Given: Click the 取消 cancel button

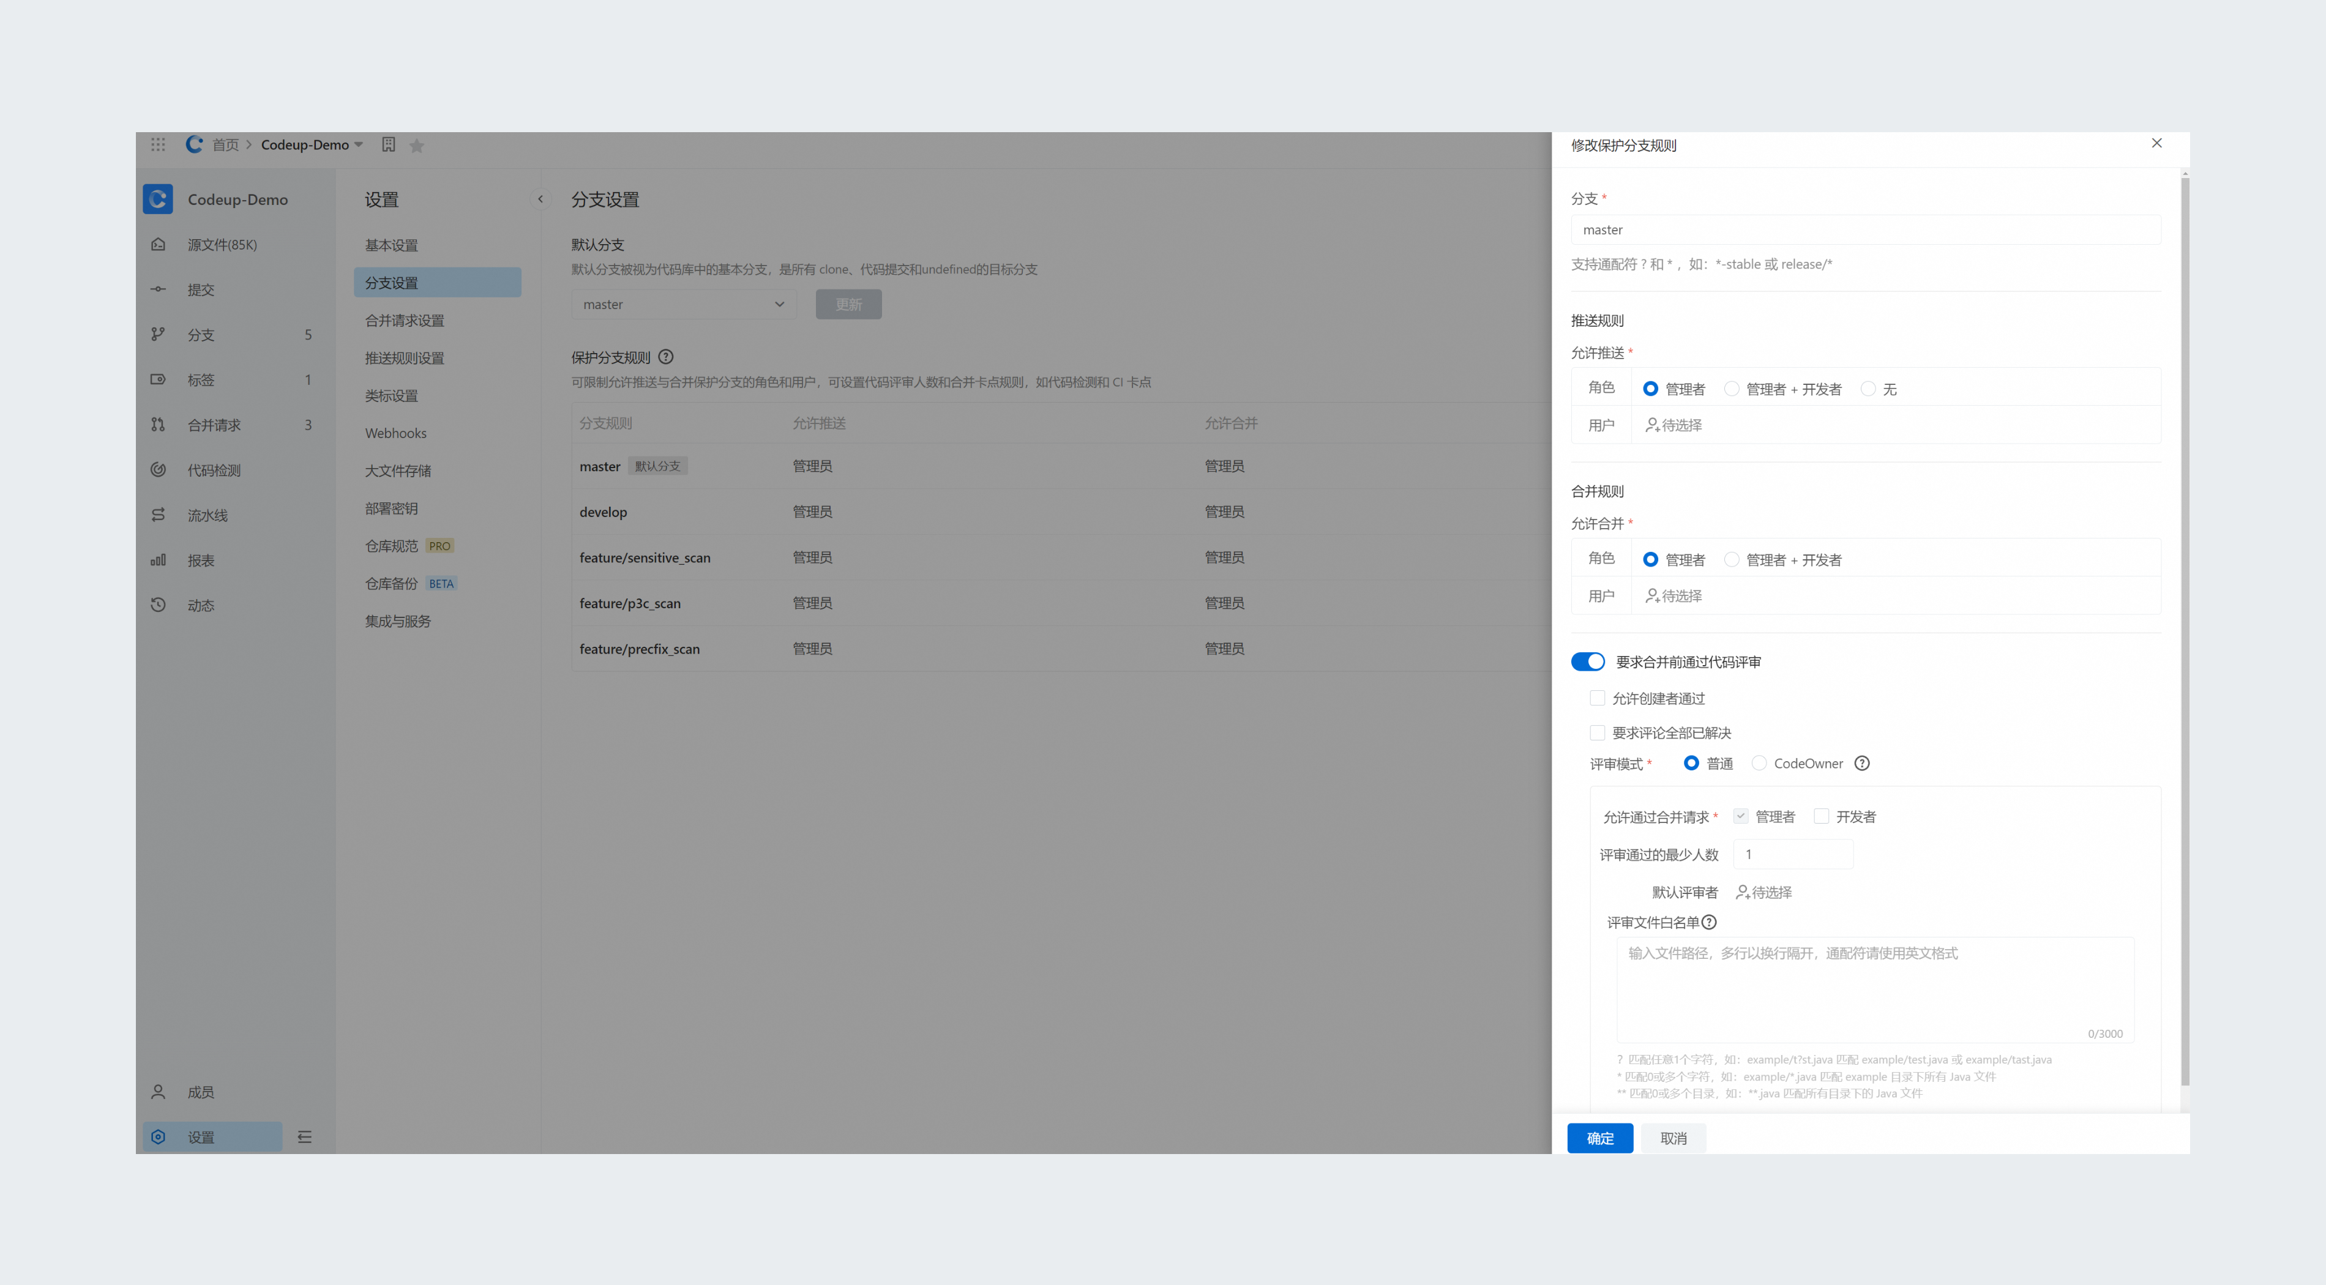Looking at the screenshot, I should [x=1673, y=1138].
